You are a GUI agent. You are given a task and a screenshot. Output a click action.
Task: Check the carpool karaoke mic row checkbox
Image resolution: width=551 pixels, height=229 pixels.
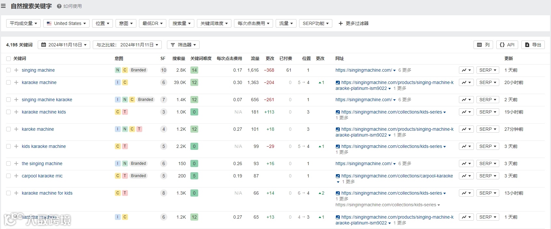(x=8, y=176)
